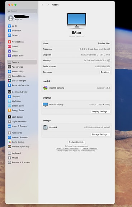Go back with the left chevron
The width and height of the screenshot is (132, 207).
pos(42,5)
